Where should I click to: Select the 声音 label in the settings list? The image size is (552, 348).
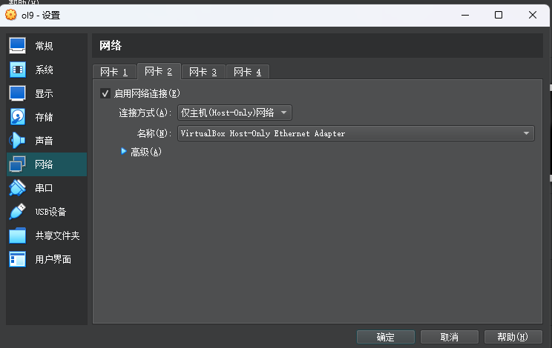pyautogui.click(x=44, y=141)
